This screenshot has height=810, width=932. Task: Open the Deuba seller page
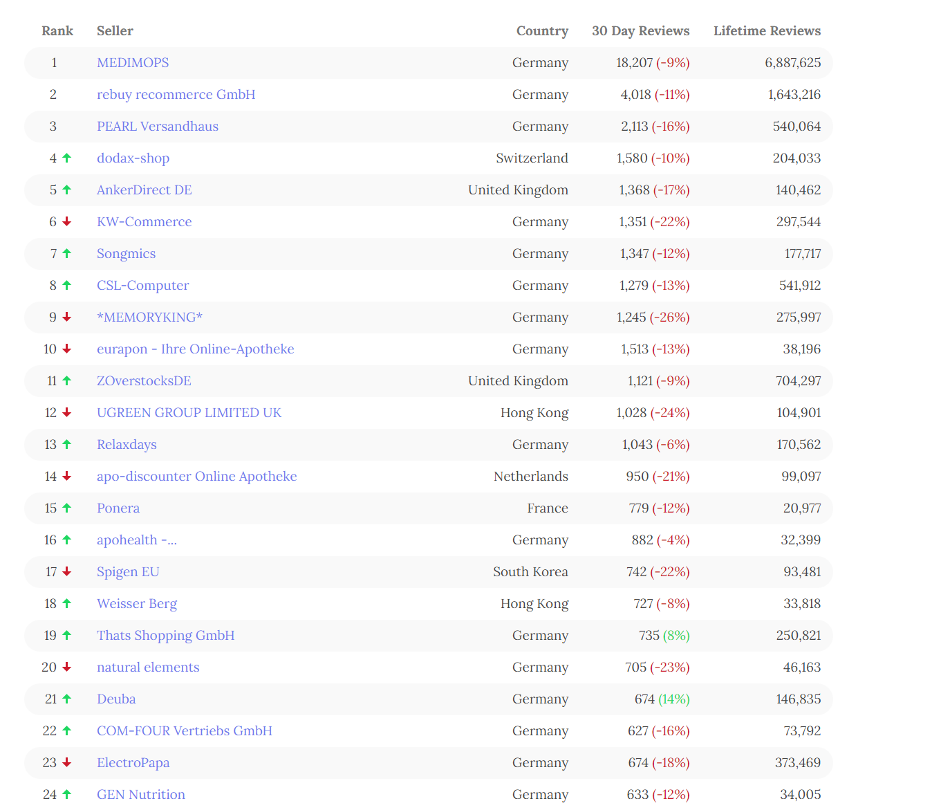tap(116, 699)
